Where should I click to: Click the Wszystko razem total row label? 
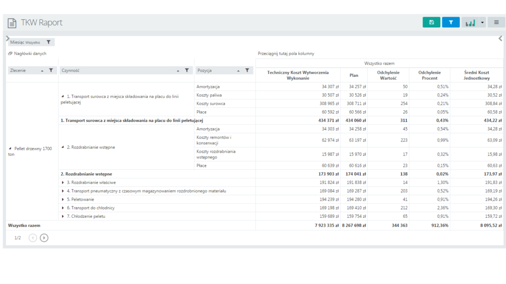[24, 225]
